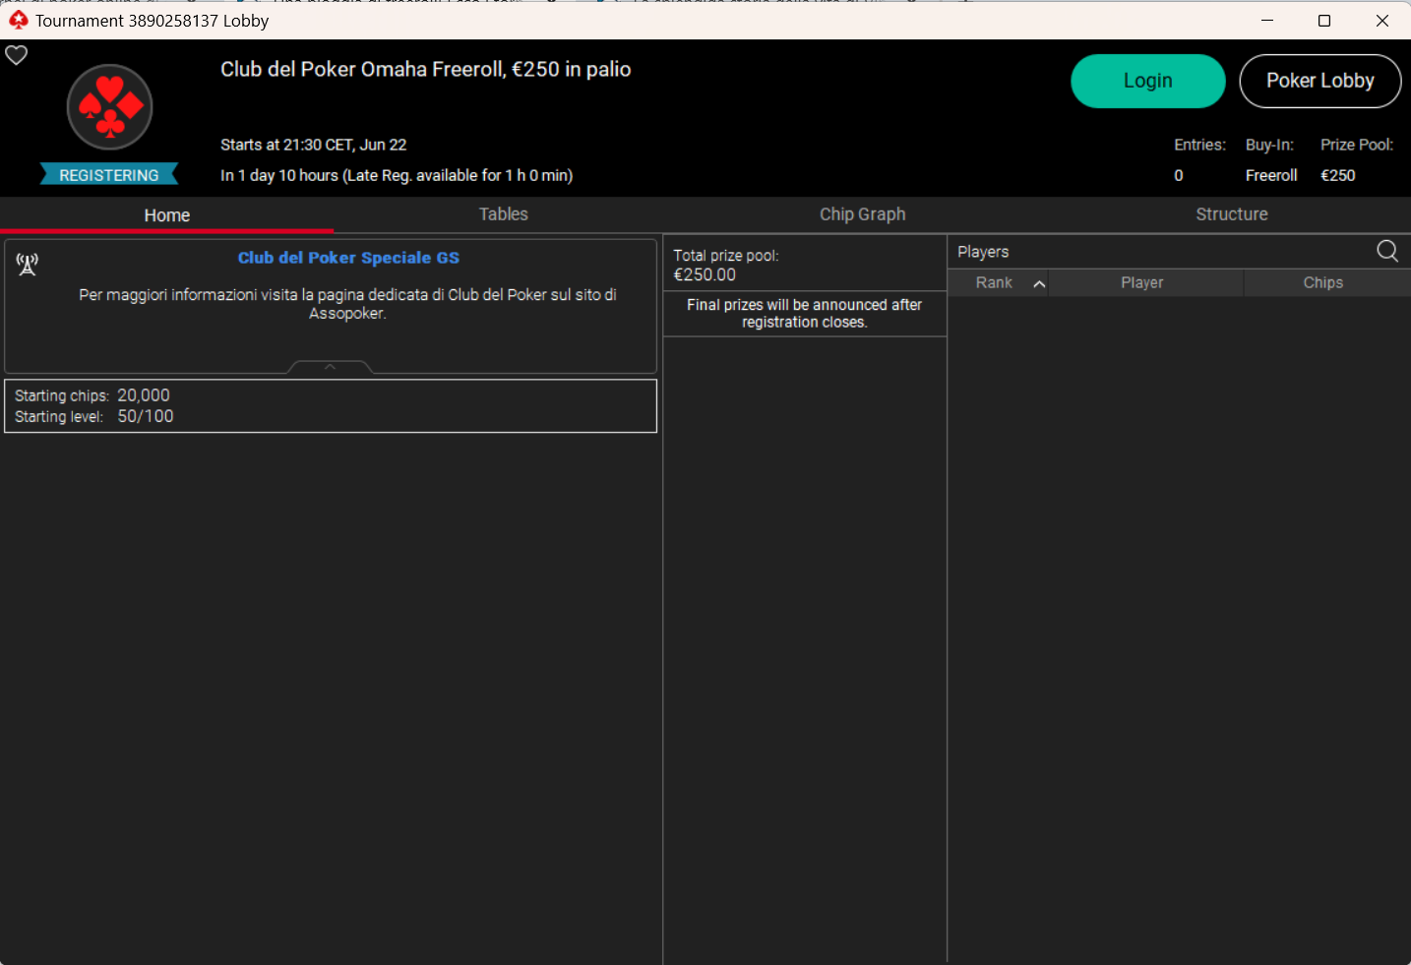Click the €250 prize pool header value

click(x=1337, y=175)
